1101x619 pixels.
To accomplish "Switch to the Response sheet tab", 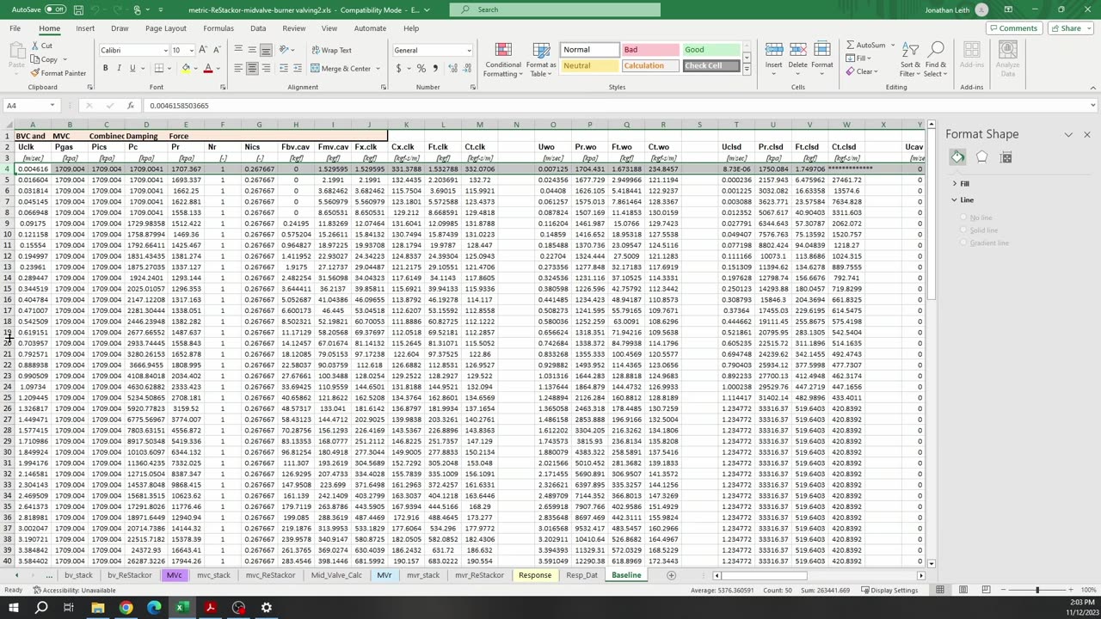I will [535, 575].
